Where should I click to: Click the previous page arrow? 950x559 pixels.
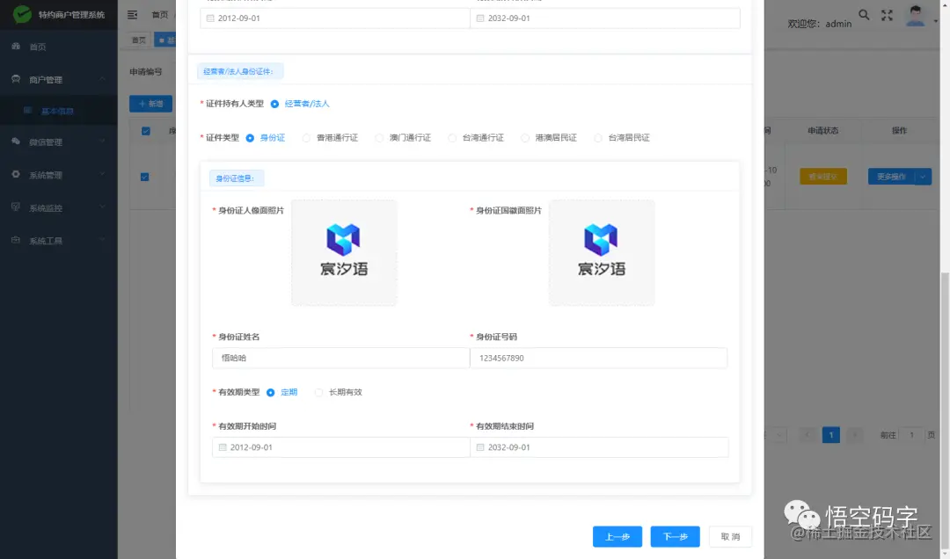[x=807, y=435]
